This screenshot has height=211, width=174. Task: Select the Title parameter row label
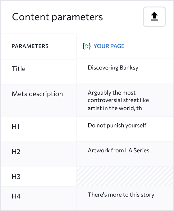coord(18,69)
